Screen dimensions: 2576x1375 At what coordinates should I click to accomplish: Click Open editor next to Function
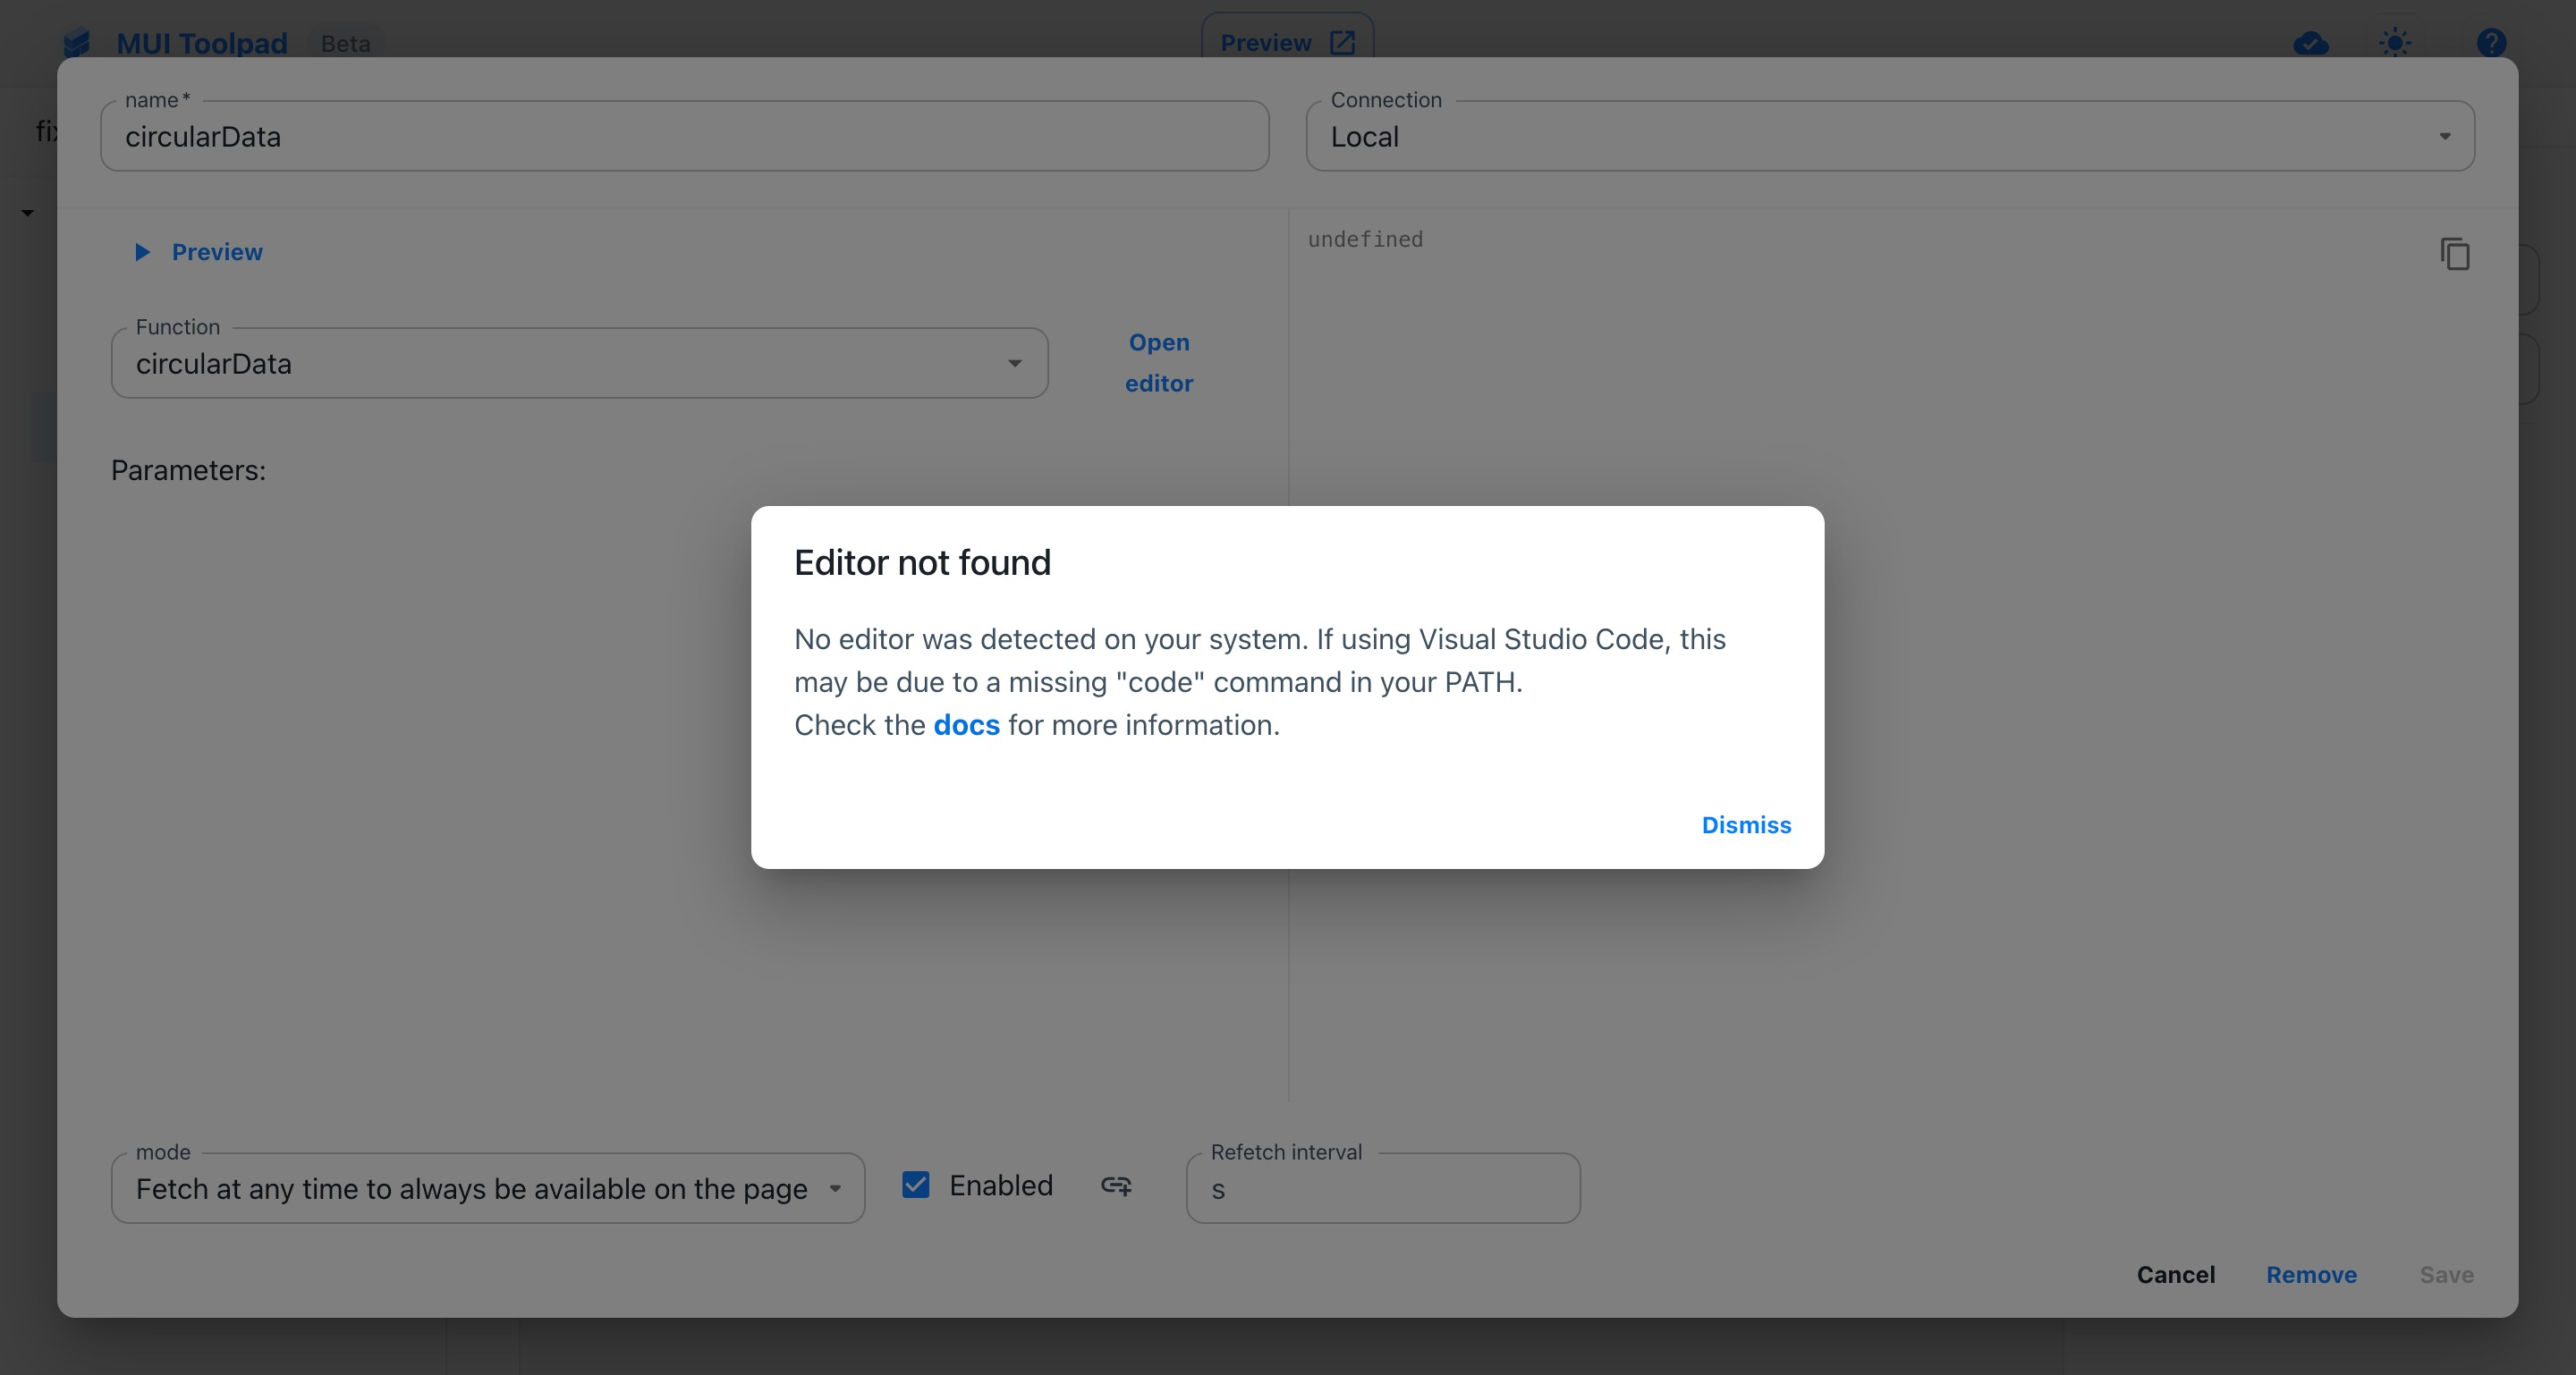1158,362
